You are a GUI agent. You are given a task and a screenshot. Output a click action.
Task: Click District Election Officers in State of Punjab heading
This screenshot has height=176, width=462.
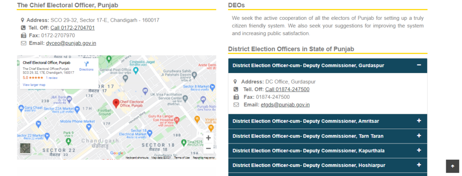click(291, 49)
